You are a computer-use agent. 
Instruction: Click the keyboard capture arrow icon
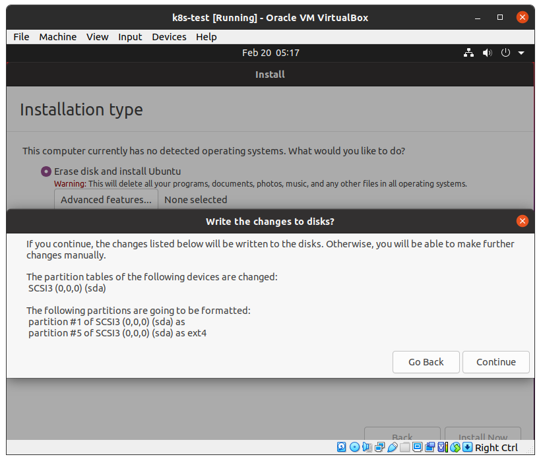[x=468, y=447]
